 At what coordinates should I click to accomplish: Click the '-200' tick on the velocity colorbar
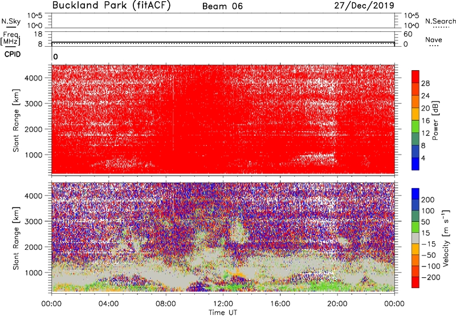pos(430,277)
